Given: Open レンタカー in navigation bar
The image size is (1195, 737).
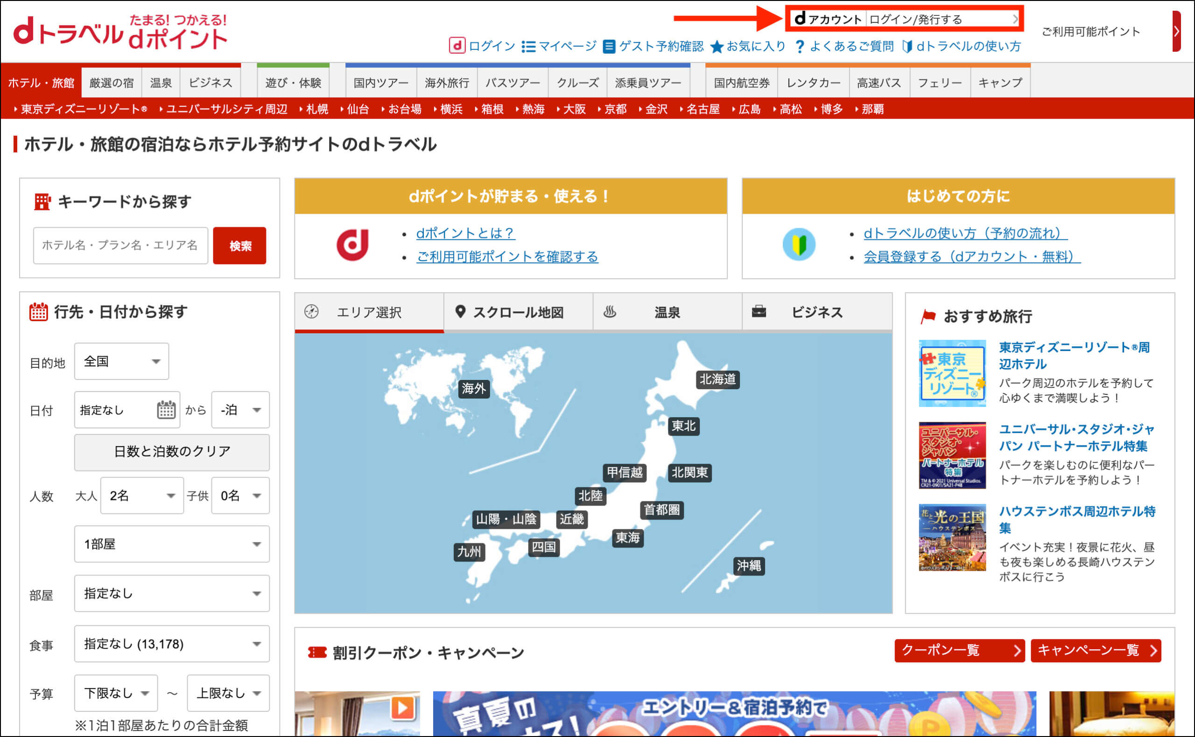Looking at the screenshot, I should coord(814,82).
